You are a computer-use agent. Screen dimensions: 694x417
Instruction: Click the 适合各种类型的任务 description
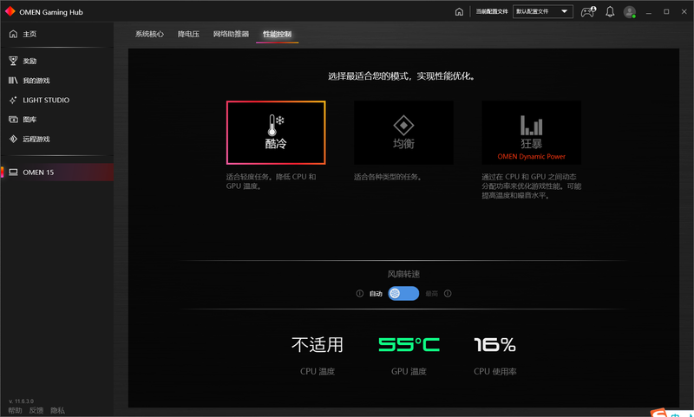click(x=388, y=177)
